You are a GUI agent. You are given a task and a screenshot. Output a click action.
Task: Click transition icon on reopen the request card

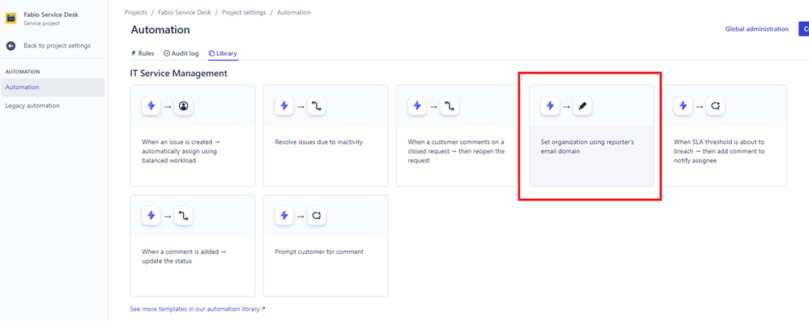pos(449,106)
